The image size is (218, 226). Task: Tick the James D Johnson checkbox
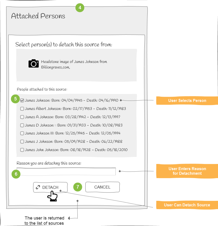tap(22, 125)
